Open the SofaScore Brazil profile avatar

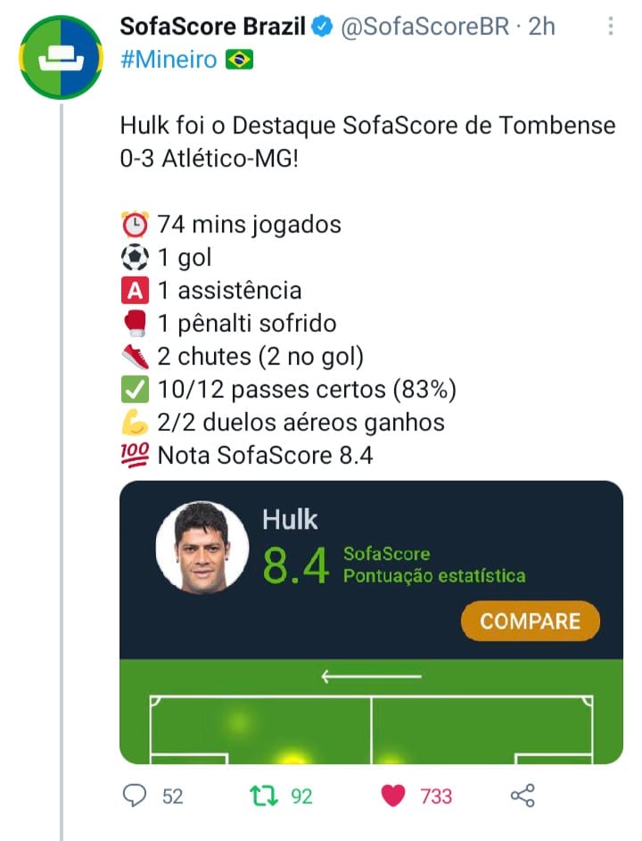(62, 57)
